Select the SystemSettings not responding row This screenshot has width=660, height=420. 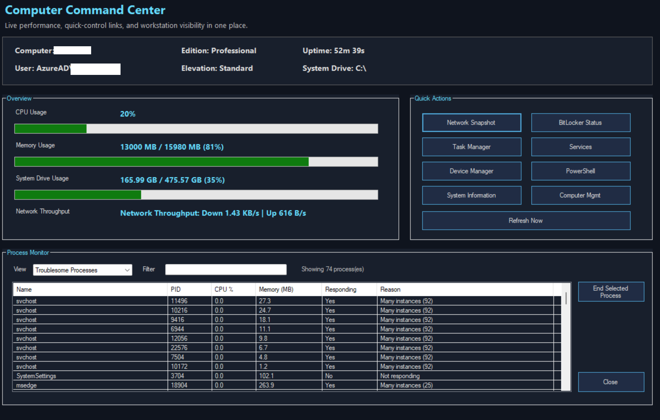[36, 376]
